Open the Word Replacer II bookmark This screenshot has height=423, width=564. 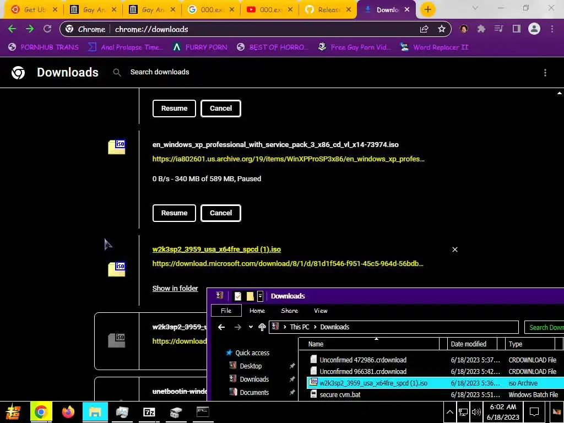[435, 47]
